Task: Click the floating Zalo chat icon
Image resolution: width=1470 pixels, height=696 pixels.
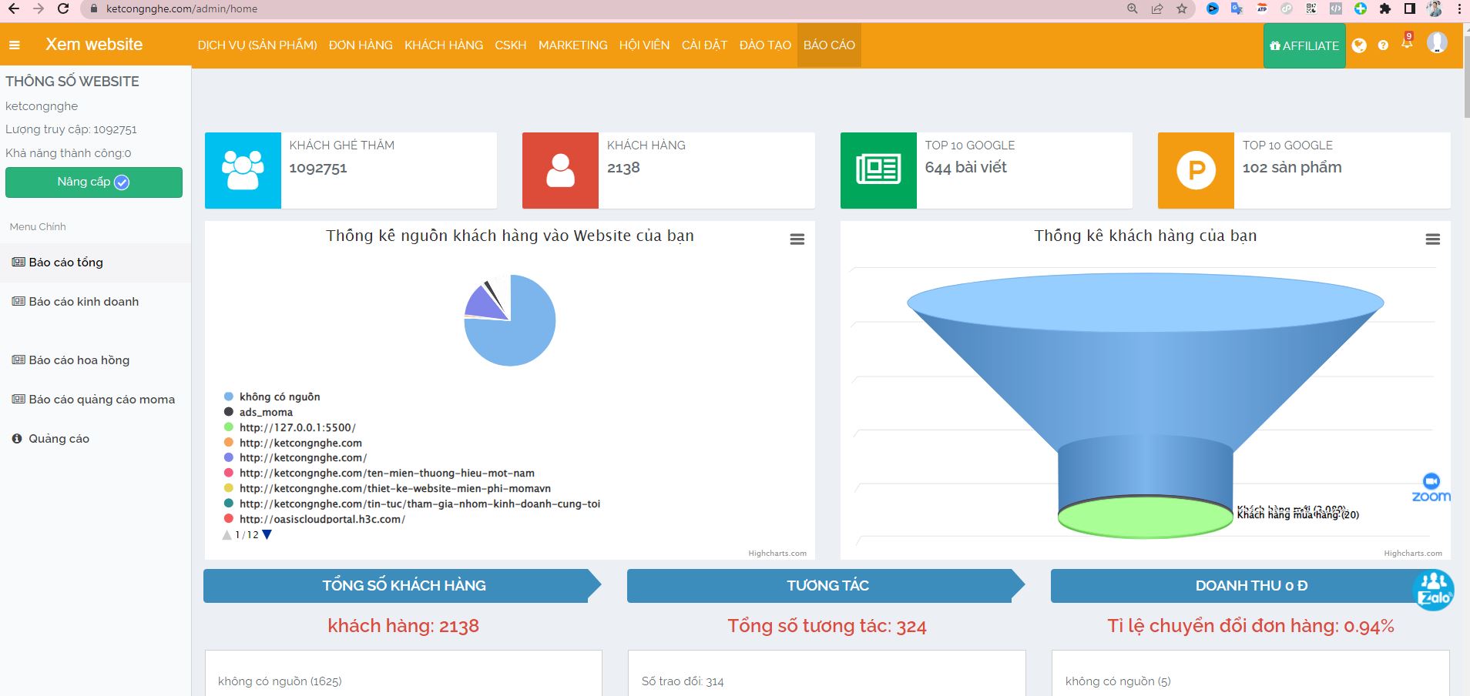Action: (x=1433, y=590)
